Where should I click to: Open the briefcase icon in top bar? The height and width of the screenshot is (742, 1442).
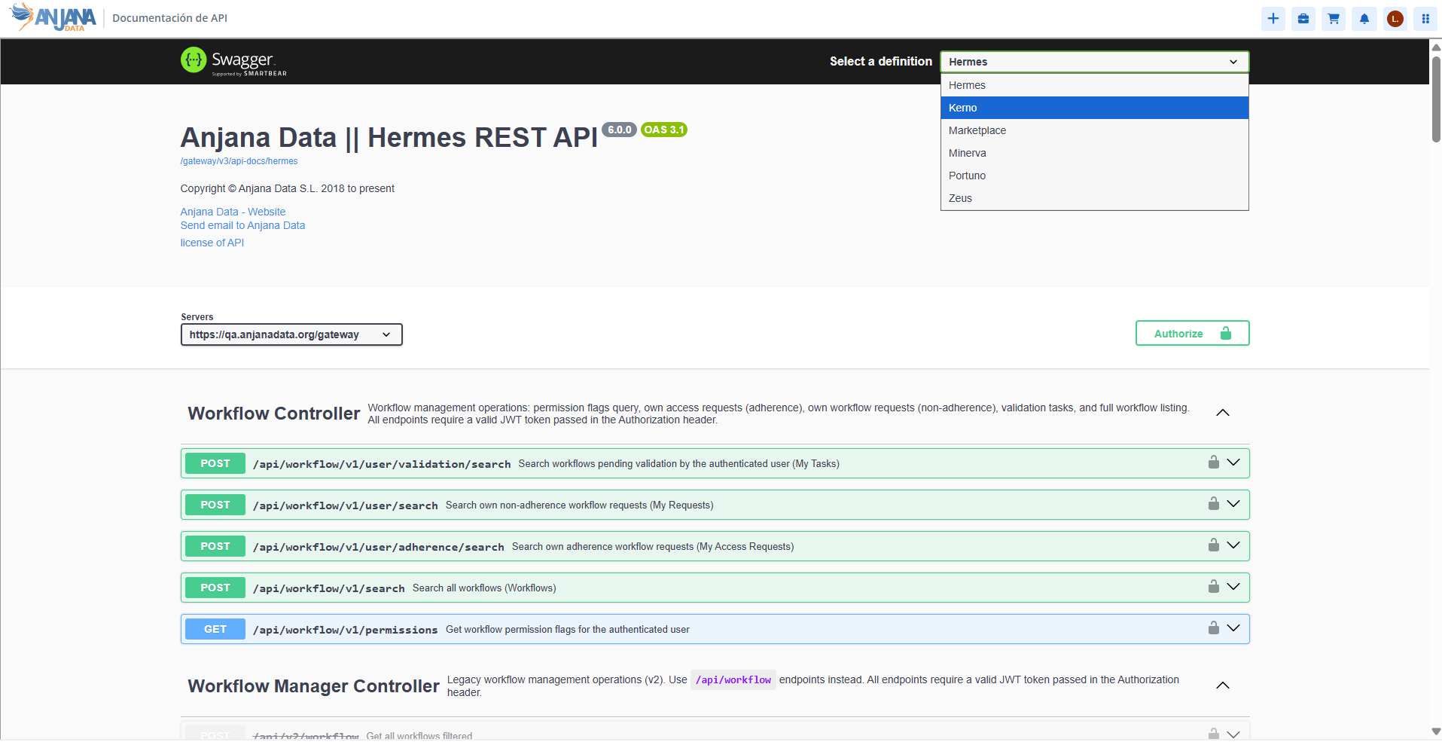[1303, 19]
